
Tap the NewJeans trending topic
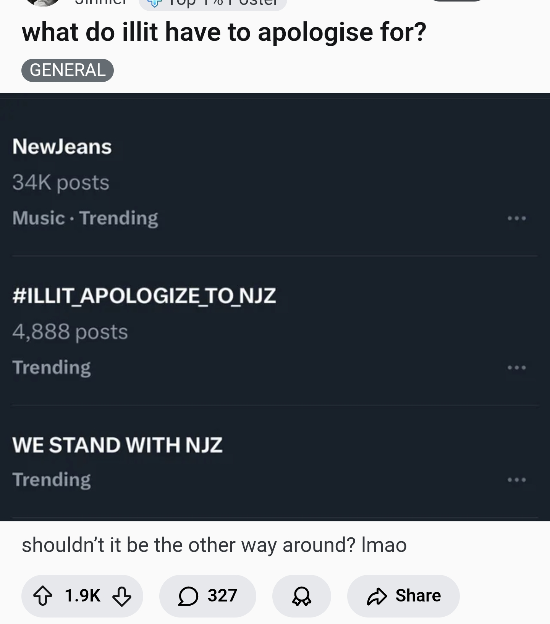(62, 147)
